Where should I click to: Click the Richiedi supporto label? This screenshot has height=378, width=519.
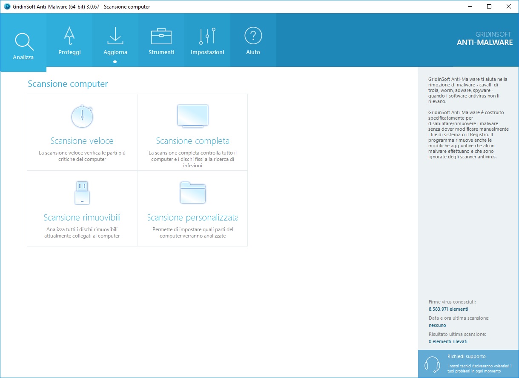[467, 356]
